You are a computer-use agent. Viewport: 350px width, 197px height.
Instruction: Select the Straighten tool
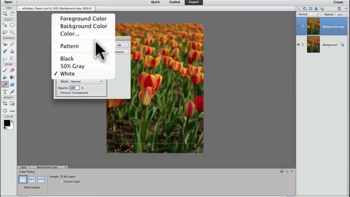coord(12,111)
